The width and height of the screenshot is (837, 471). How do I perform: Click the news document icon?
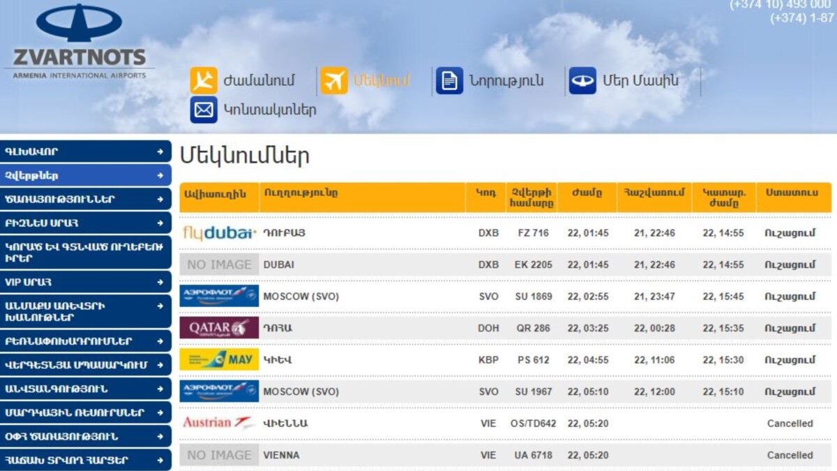point(449,81)
